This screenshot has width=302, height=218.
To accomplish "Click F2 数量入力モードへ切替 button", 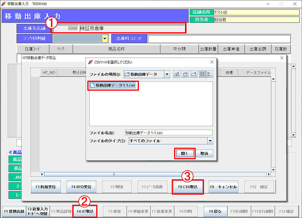I will [38, 211].
